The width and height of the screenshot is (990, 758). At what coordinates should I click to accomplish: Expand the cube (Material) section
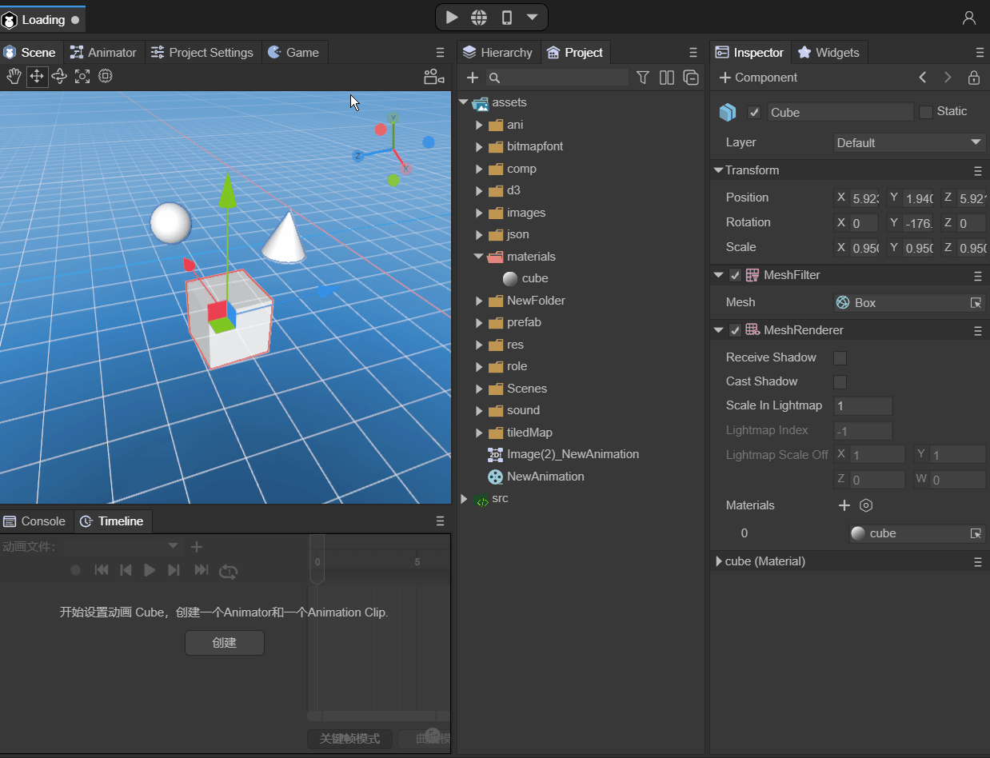click(x=719, y=561)
